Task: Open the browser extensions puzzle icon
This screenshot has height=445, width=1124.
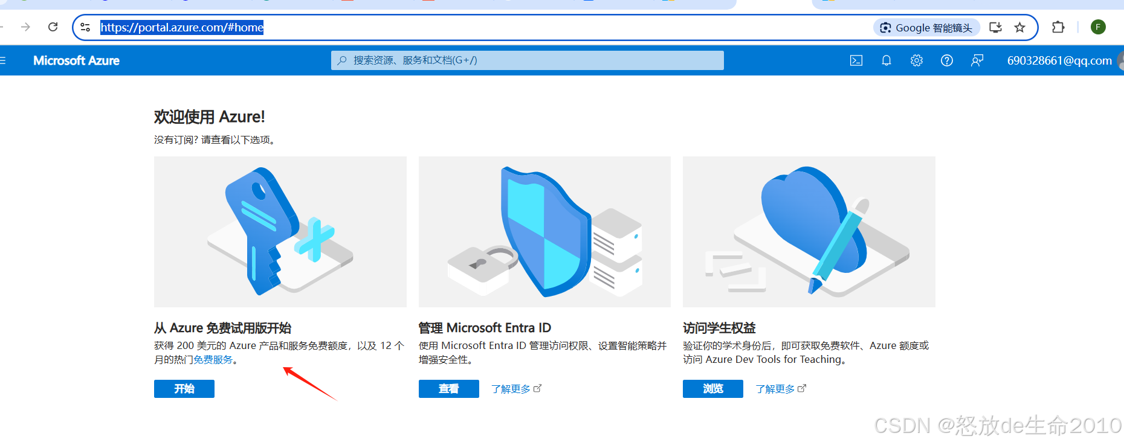Action: click(1058, 27)
